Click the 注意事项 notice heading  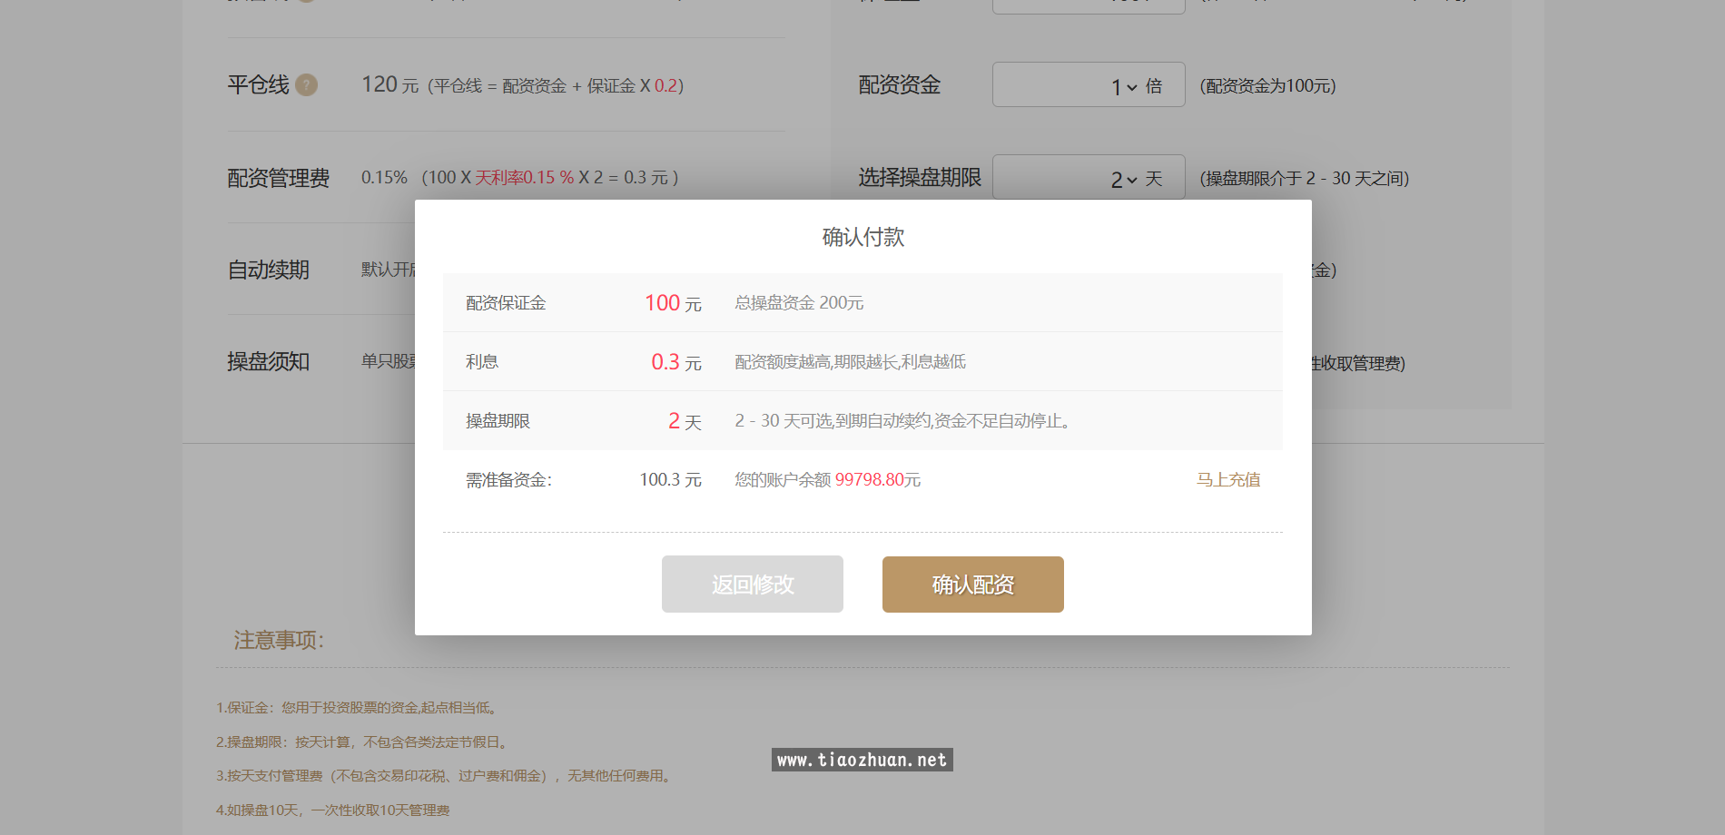tap(275, 640)
